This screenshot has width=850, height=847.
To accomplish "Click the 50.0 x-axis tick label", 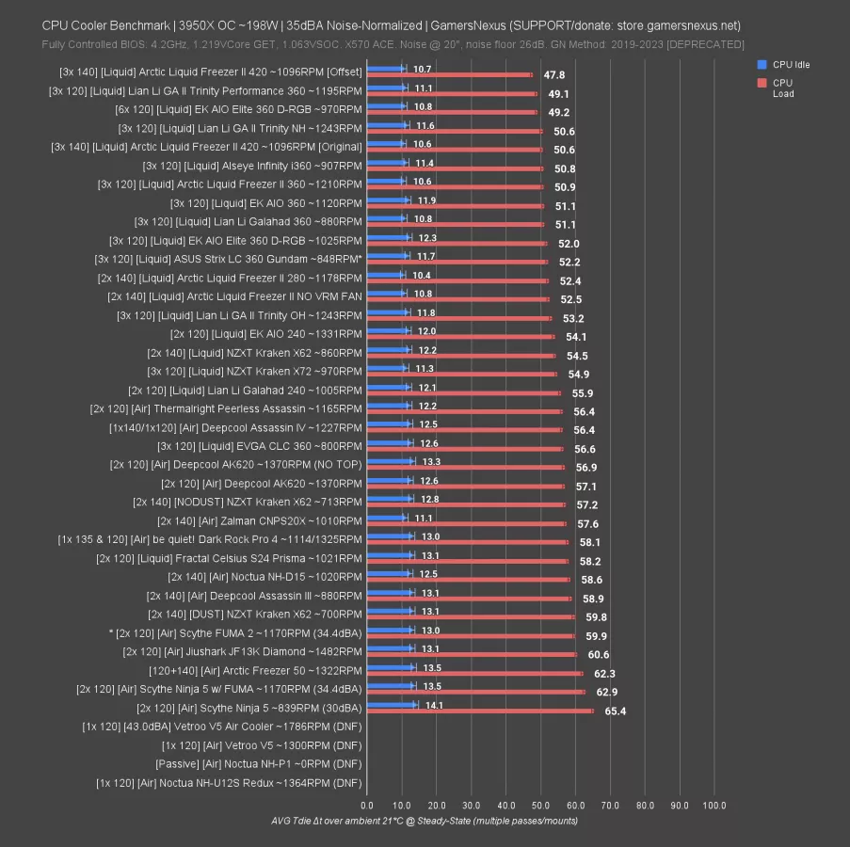I will 540,806.
